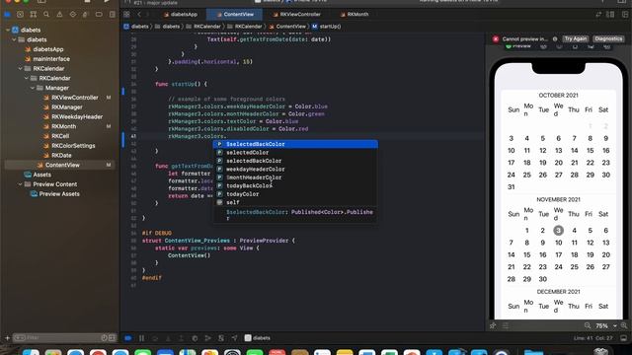The width and height of the screenshot is (632, 355).
Task: Click info icon next to Cannot preview
Action: click(x=555, y=39)
